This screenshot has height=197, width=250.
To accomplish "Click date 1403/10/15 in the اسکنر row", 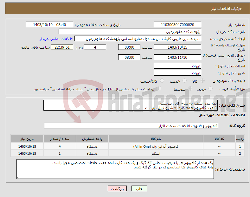I will 27,153.
